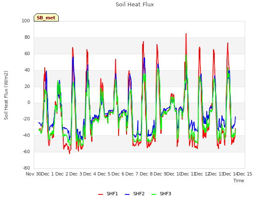Click the Dec 11 x-axis date label

click(x=188, y=174)
